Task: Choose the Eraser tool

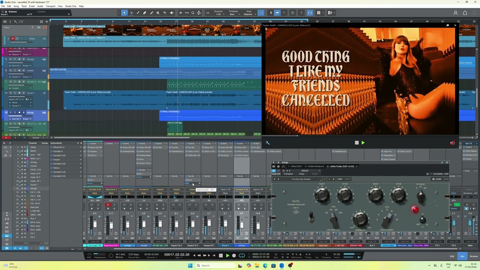Action: coord(145,13)
